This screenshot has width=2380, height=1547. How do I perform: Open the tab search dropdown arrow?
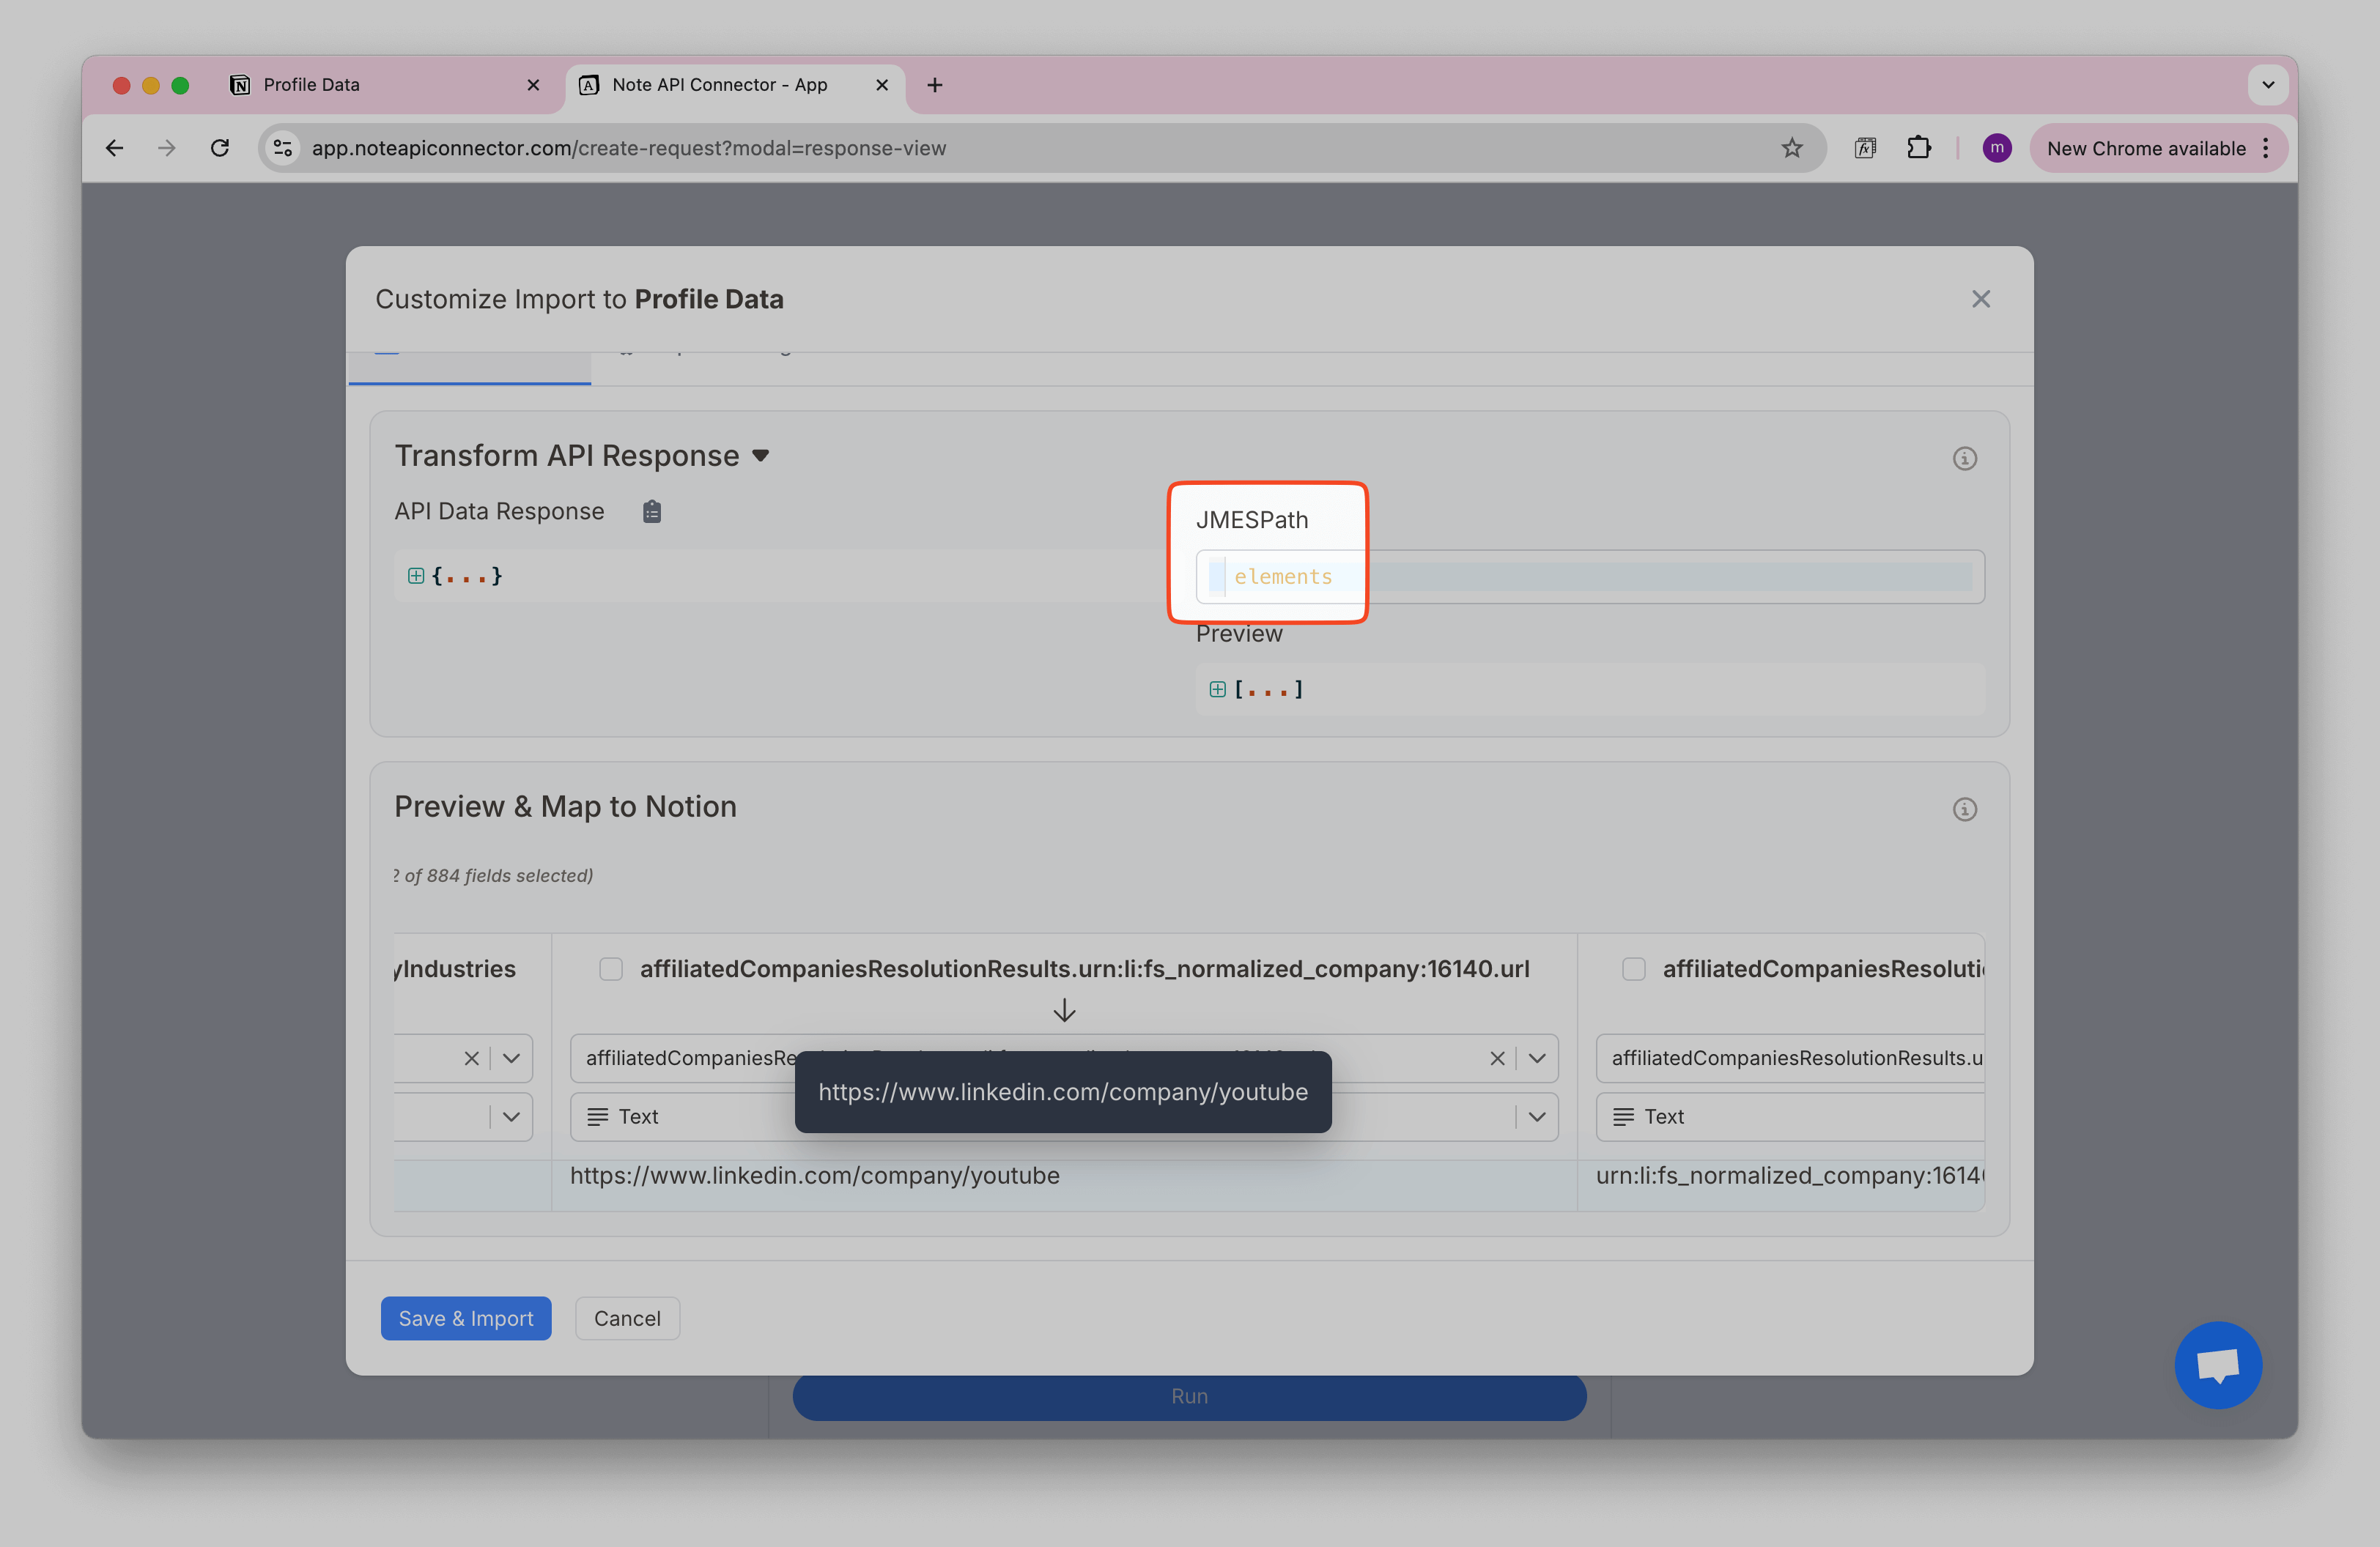click(x=2267, y=85)
